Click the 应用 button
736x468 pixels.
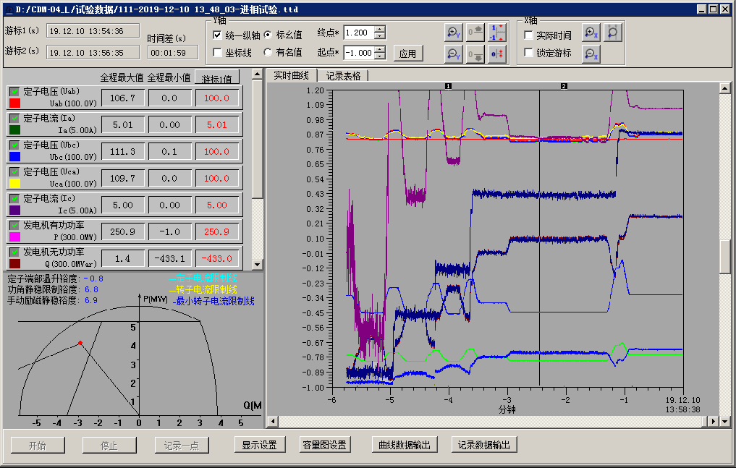pos(407,54)
